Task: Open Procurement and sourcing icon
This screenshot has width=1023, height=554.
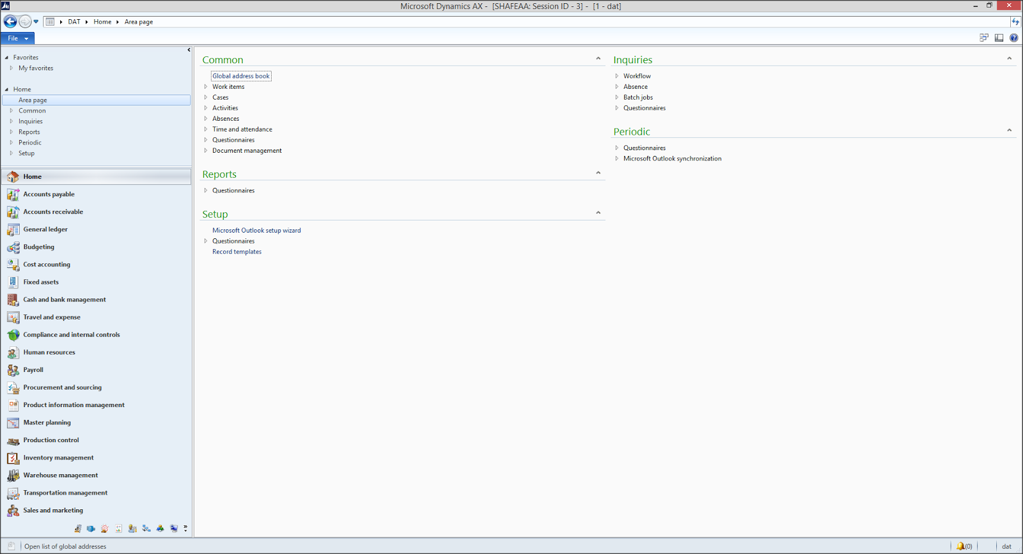Action: coord(13,387)
